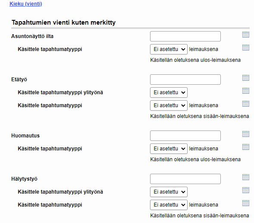Focus the Asuntonäyttö ilta text field

point(185,36)
